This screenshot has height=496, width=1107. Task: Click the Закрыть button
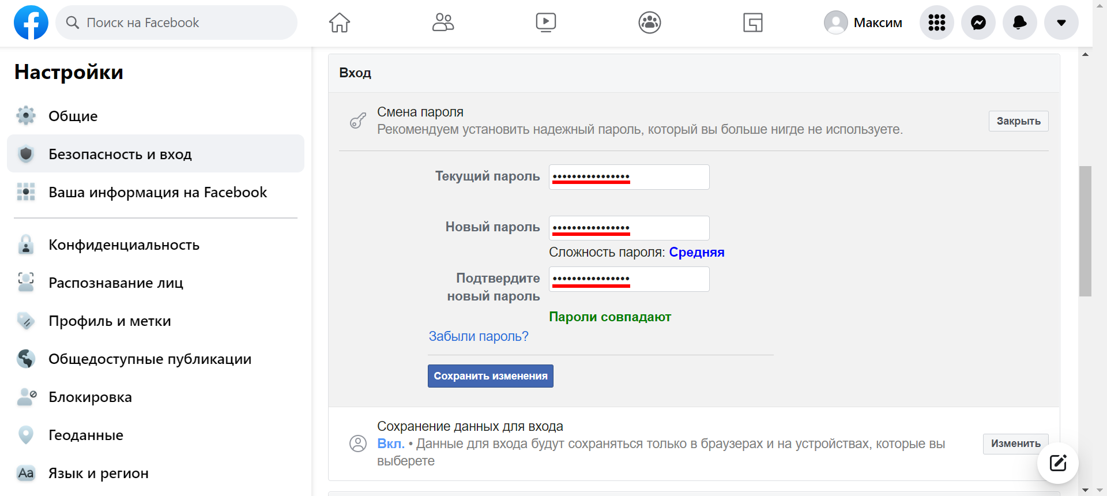1018,121
